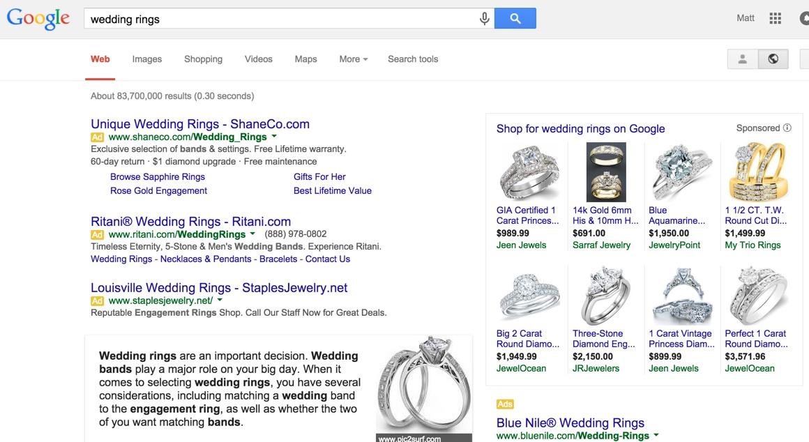This screenshot has height=442, width=809.
Task: Open Louisville Wedding Rings - StaplesJewelry.net result
Action: pos(219,287)
